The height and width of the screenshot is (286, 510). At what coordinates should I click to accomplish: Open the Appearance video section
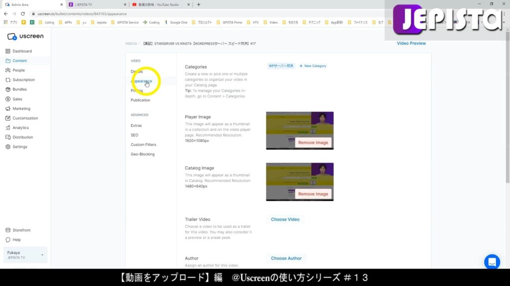pos(141,81)
